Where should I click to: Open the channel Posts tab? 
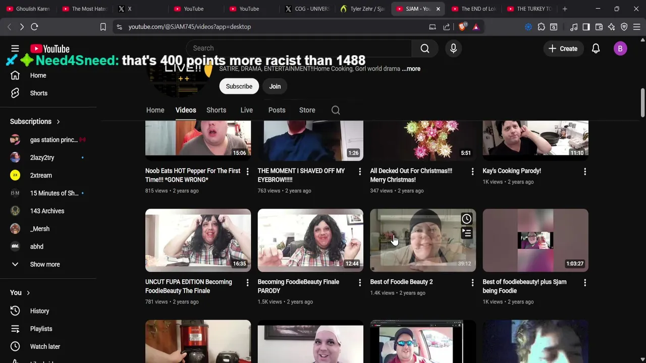coord(277,110)
